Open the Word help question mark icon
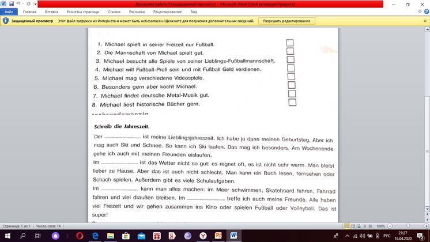430x242 pixels. tap(427, 12)
